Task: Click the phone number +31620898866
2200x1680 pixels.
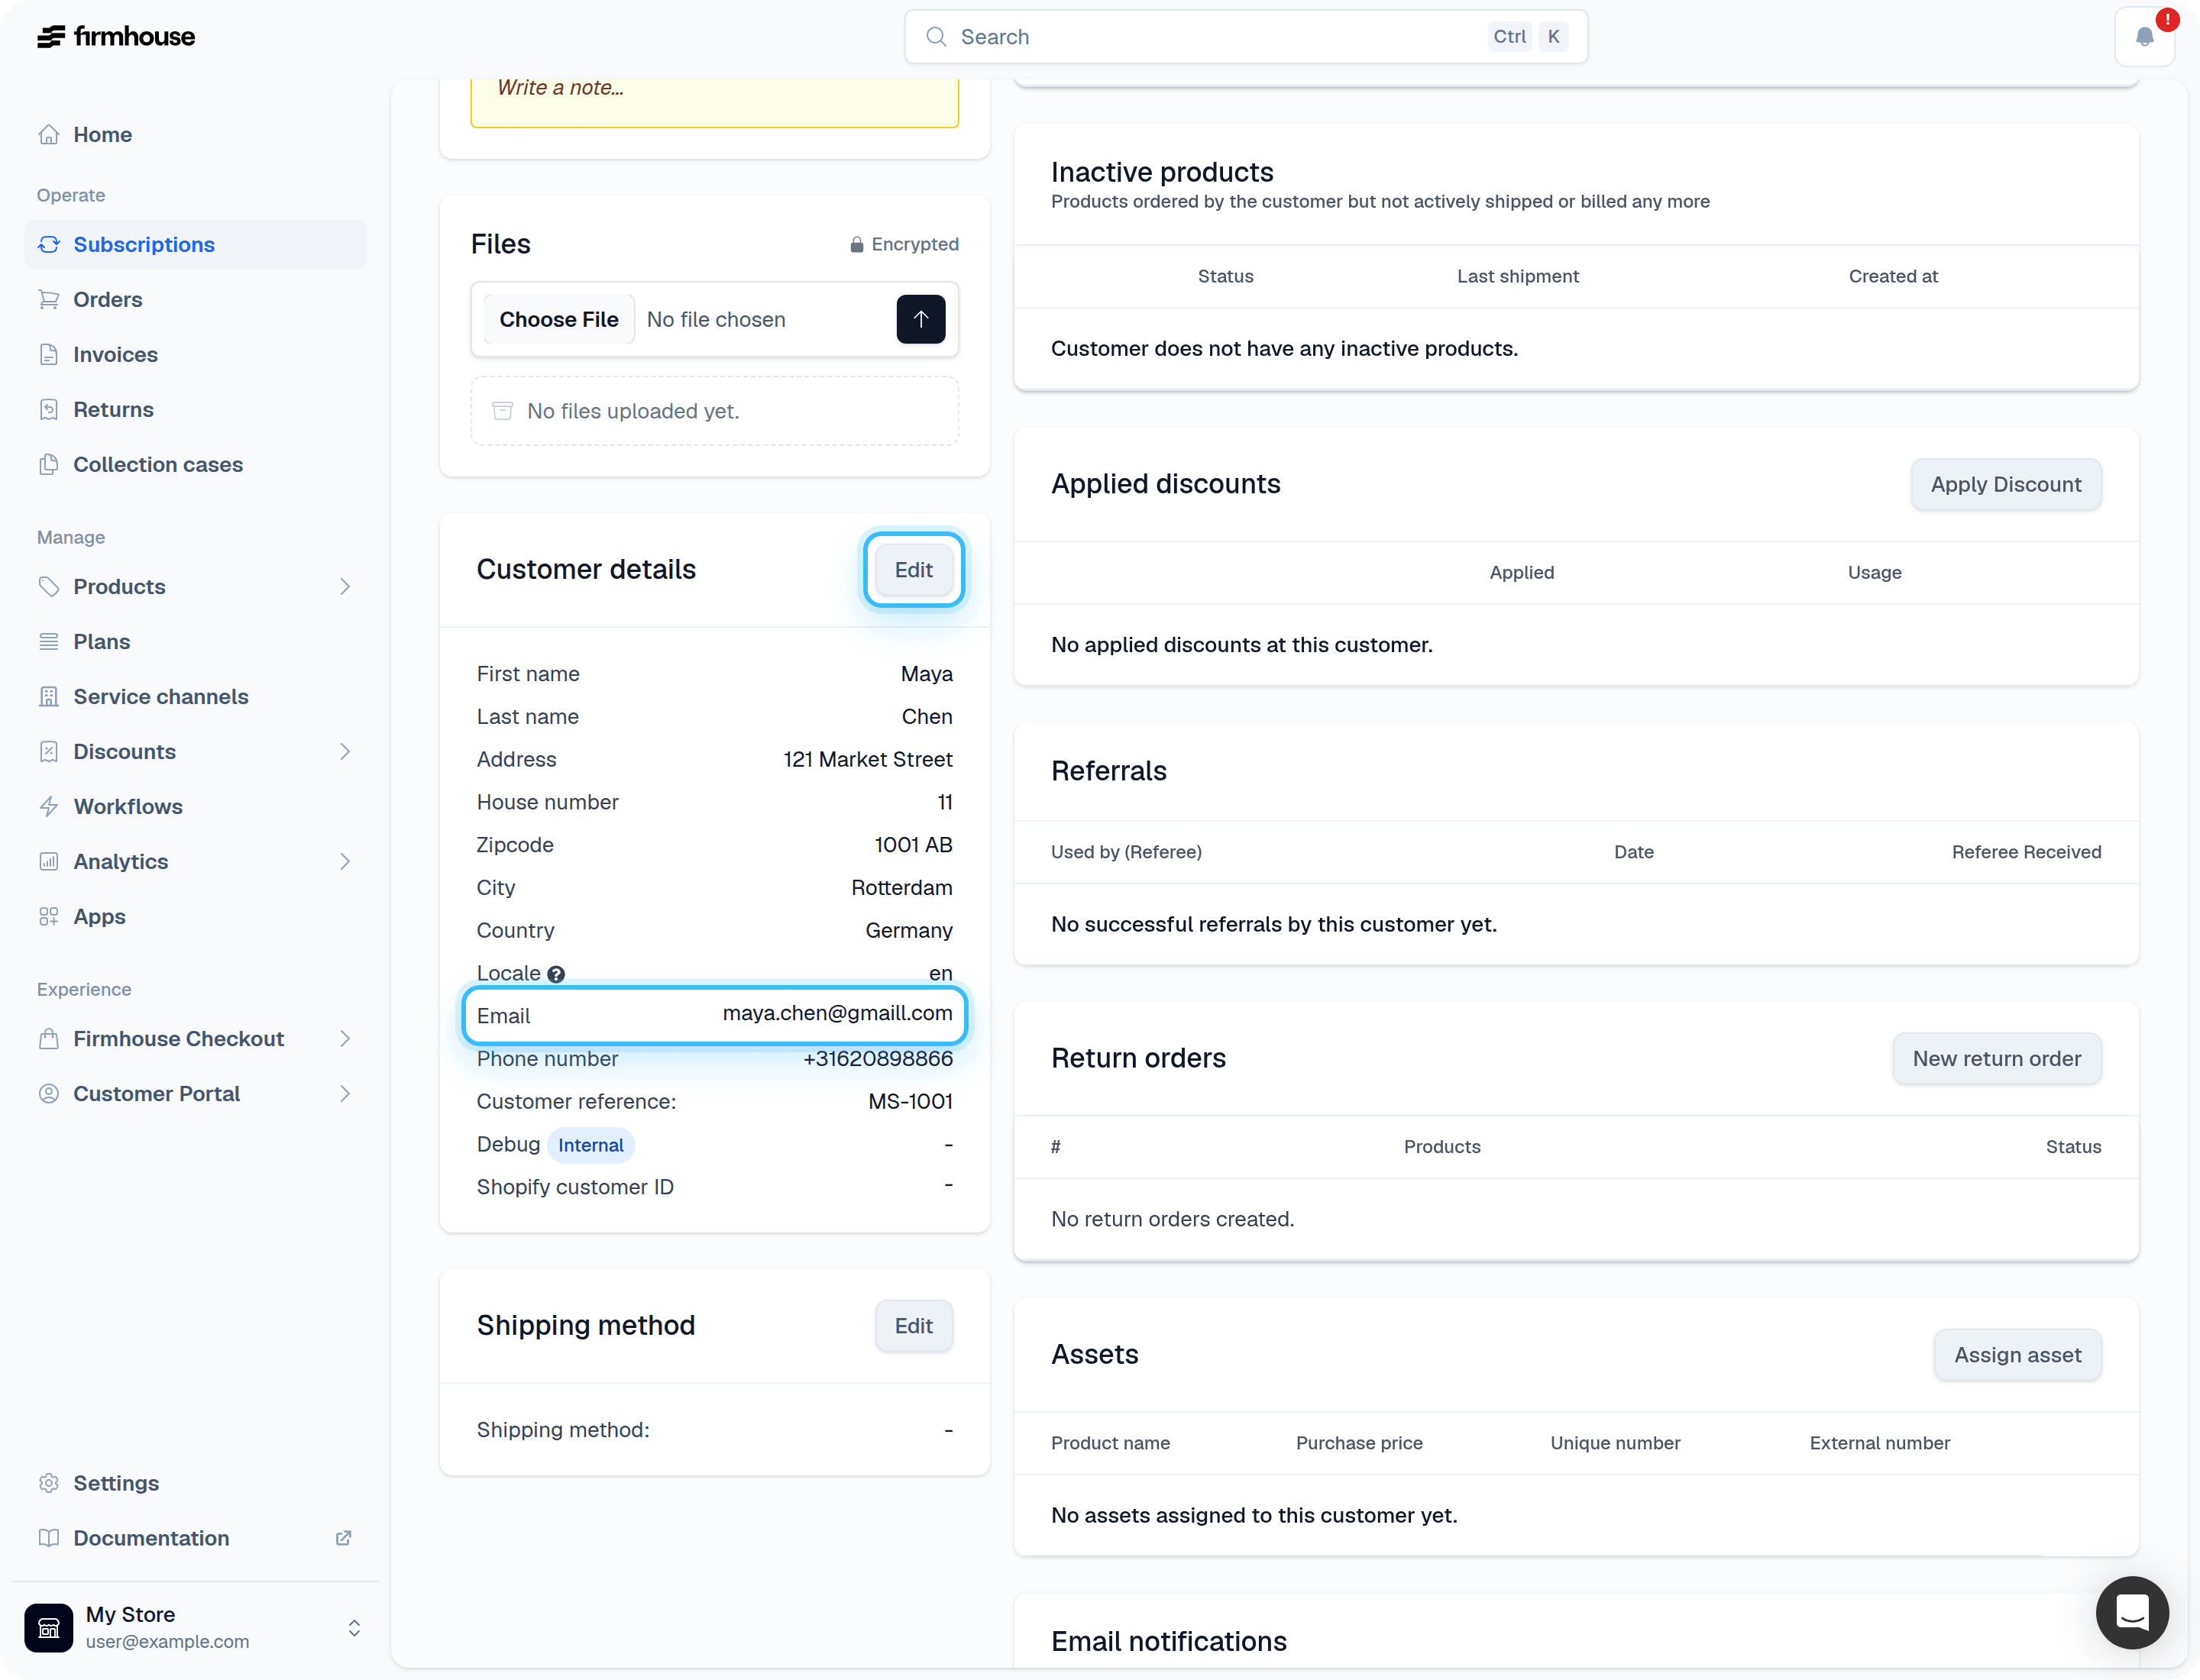Action: [878, 1058]
